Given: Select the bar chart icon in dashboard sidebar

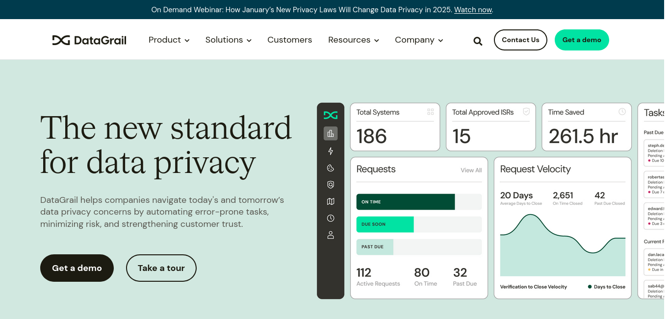Looking at the screenshot, I should (331, 133).
